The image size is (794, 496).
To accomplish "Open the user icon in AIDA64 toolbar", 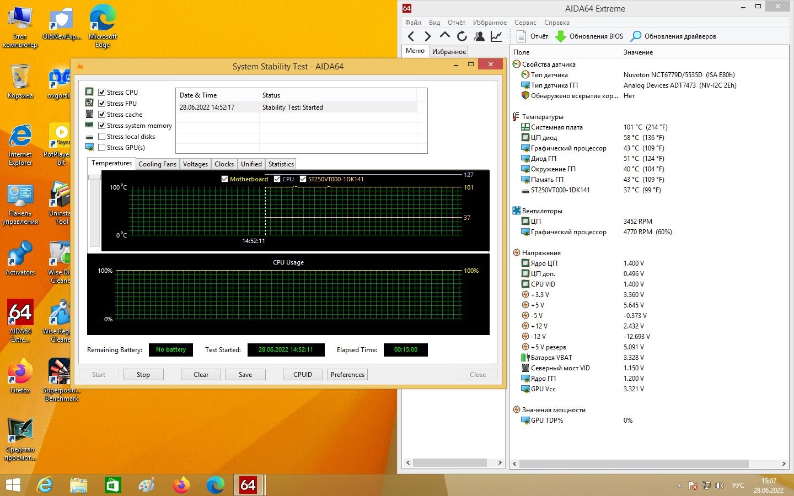I will (x=479, y=36).
